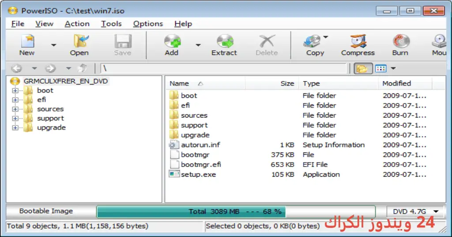Toggle the folder tree pane button
The image size is (452, 237).
(x=363, y=68)
